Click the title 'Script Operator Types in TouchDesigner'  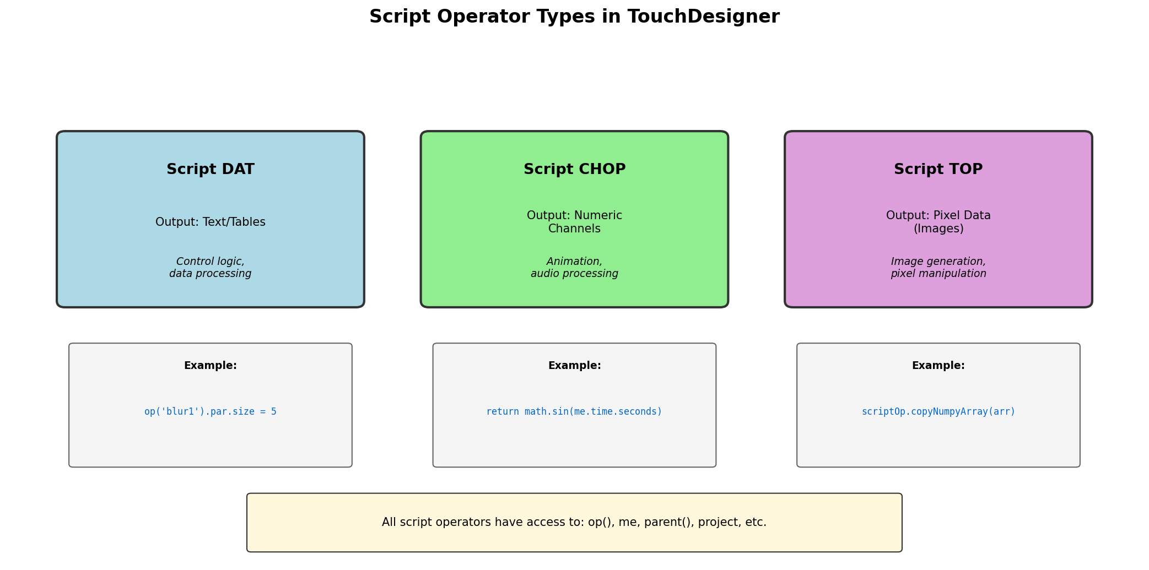(574, 17)
